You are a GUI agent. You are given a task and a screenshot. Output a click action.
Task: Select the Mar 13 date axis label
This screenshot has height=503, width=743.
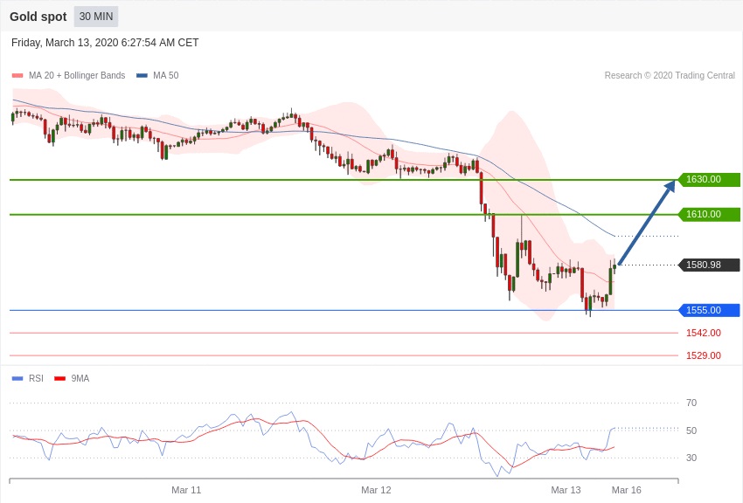[x=566, y=490]
